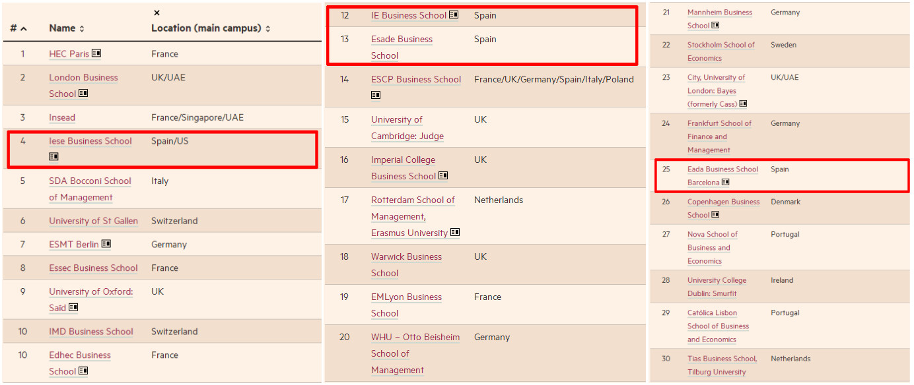Screen dimensions: 914x385
Task: Click the profile icon beside Imperial College Business School
Action: [443, 175]
